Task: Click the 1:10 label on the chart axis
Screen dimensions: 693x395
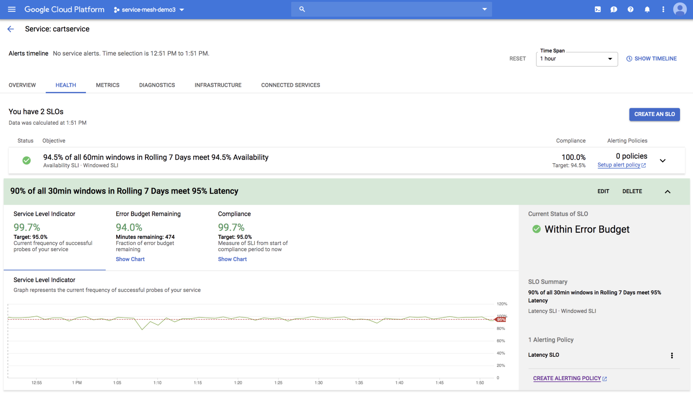Action: 157,383
